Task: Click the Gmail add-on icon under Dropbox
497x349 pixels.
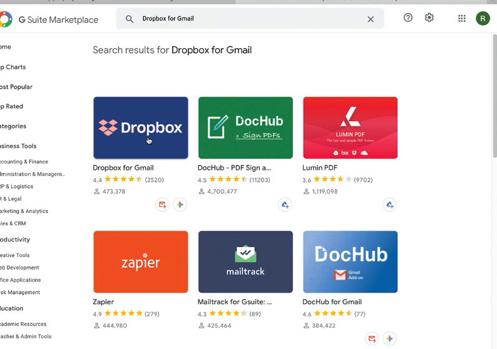Action: click(x=162, y=205)
